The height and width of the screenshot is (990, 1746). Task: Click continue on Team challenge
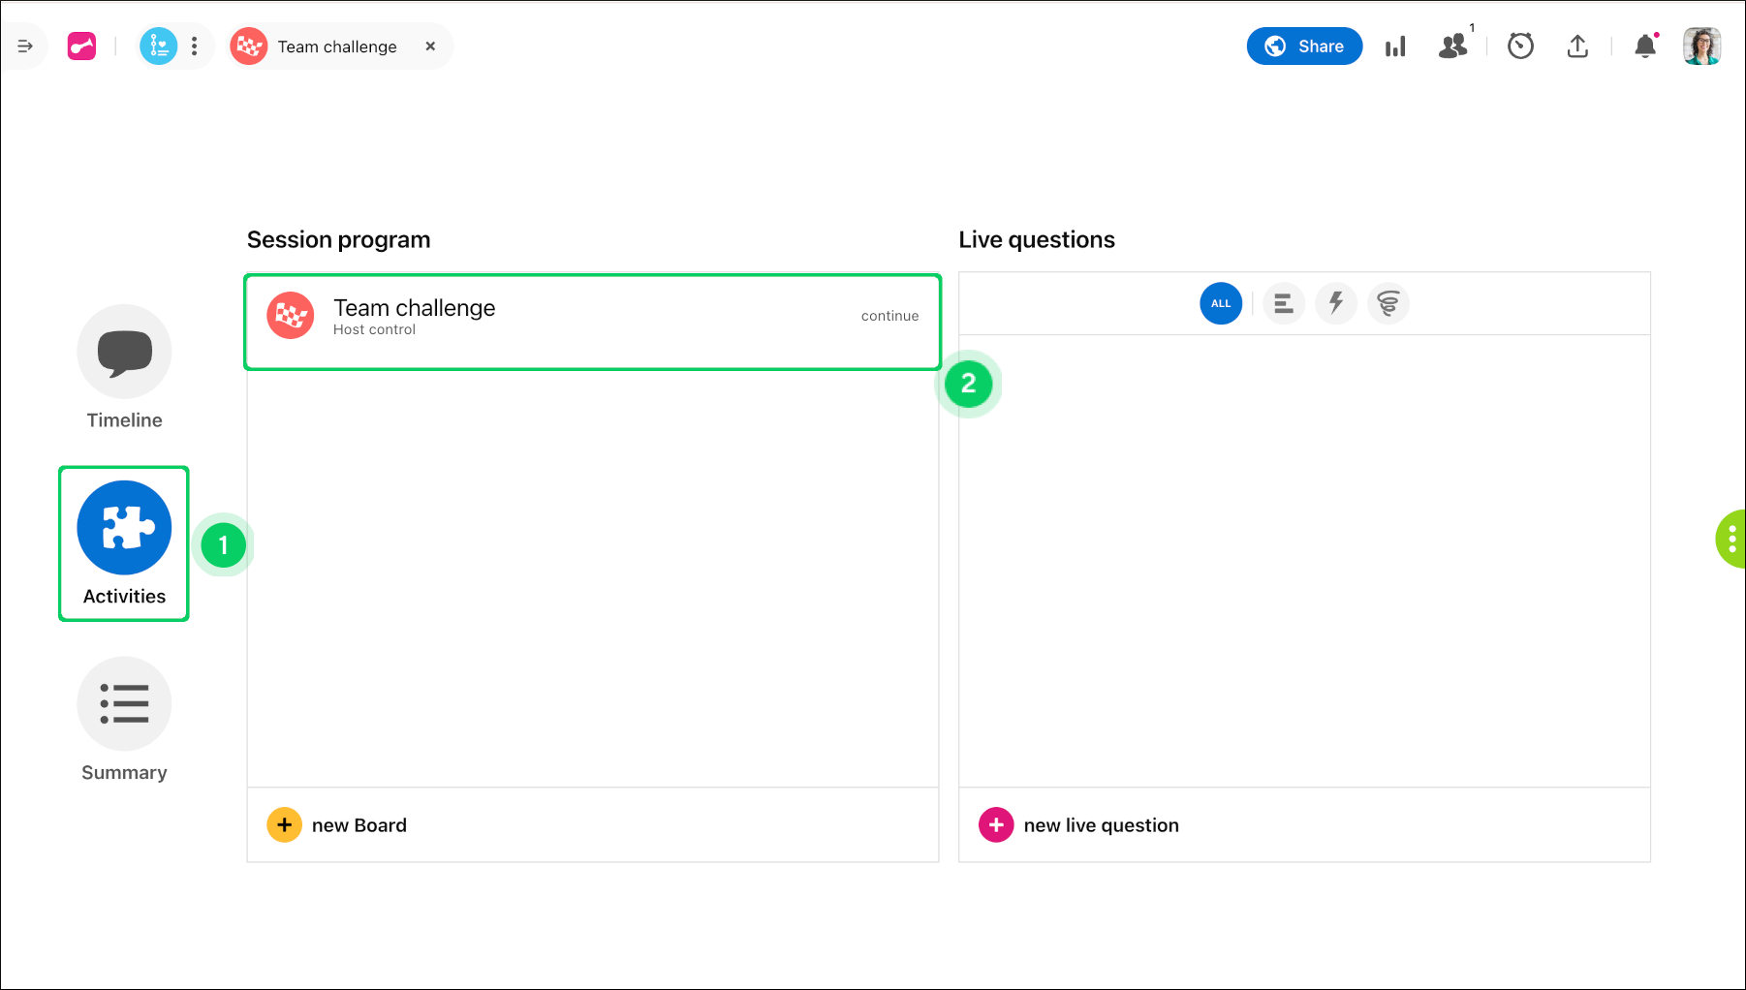[x=889, y=316]
